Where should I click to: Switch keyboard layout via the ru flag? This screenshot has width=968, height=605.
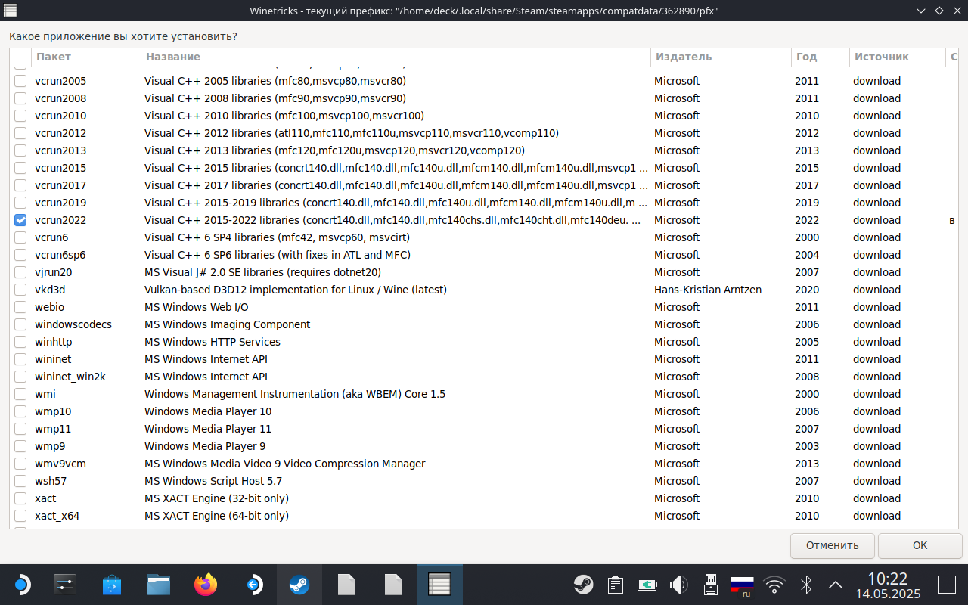[742, 585]
